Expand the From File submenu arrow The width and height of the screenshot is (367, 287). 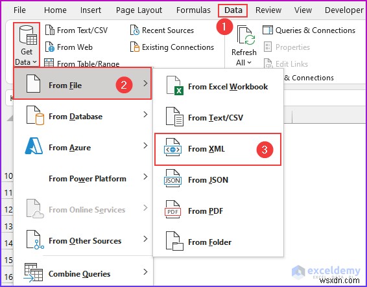click(145, 84)
